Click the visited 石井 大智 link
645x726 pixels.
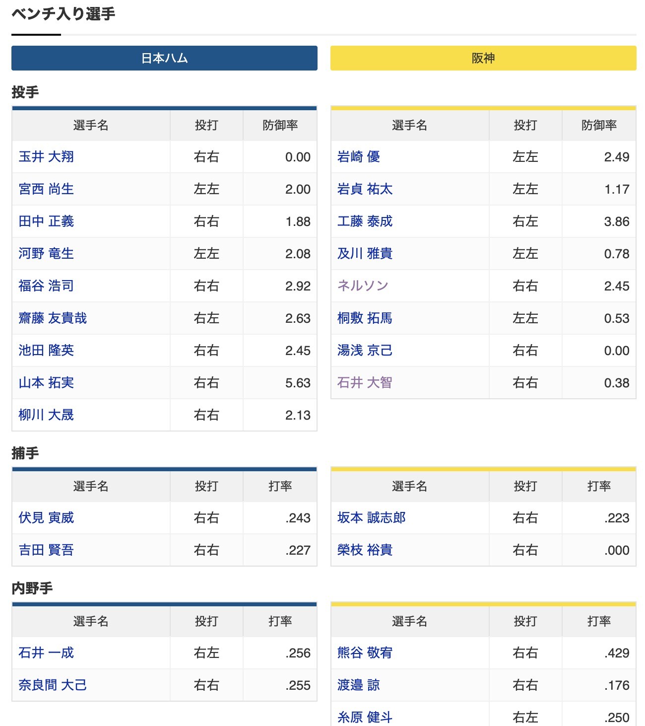(365, 383)
